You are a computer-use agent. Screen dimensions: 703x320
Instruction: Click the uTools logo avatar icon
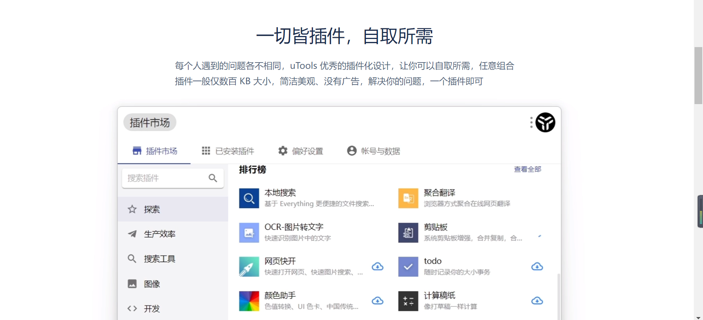pyautogui.click(x=545, y=122)
